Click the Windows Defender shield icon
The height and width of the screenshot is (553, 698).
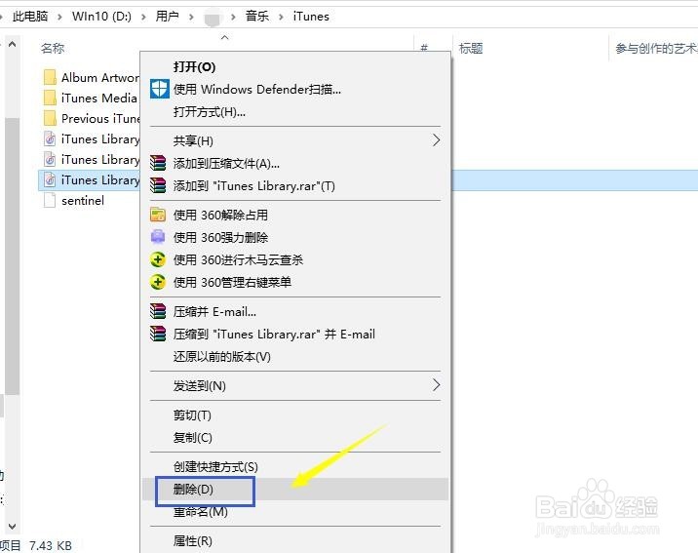159,89
